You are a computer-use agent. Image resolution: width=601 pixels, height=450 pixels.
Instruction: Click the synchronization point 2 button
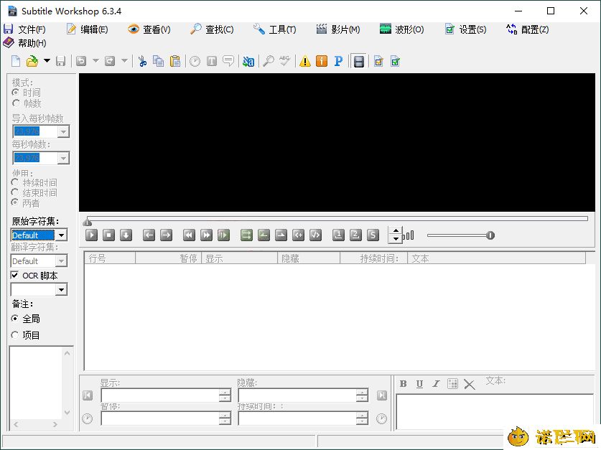point(355,235)
